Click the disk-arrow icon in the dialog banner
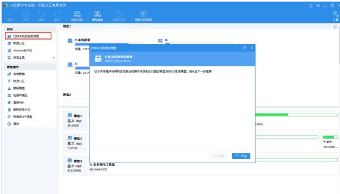Image resolution: width=340 pixels, height=194 pixels. 98,59
